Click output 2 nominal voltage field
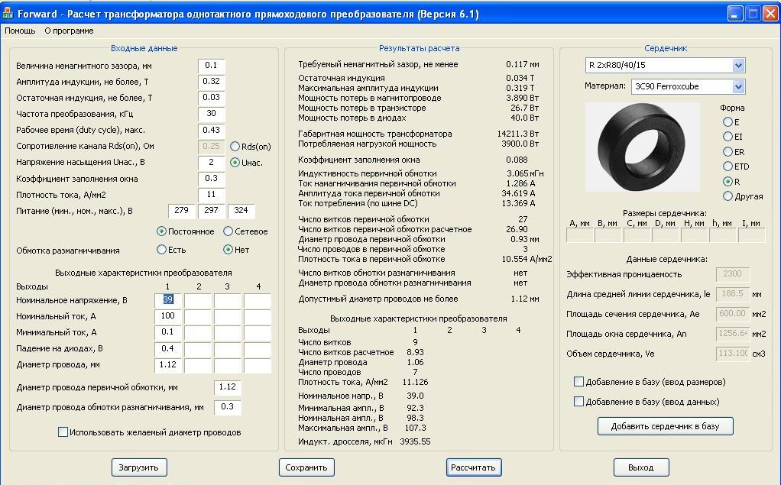The image size is (781, 485). pos(198,300)
